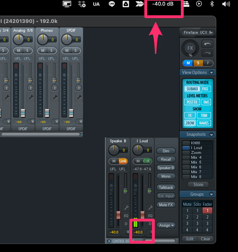Collapse the Snapshots section
The width and height of the screenshot is (238, 252).
[211, 135]
